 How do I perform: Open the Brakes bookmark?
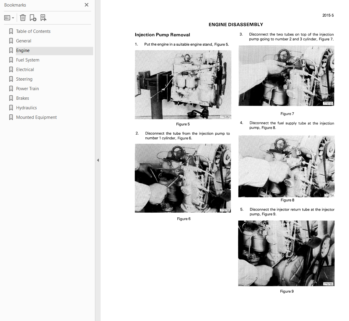(22, 98)
